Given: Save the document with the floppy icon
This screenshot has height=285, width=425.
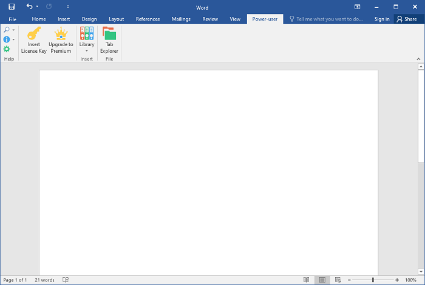Looking at the screenshot, I should point(12,7).
